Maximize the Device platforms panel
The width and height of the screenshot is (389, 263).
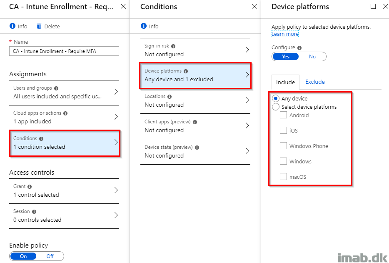(x=373, y=6)
